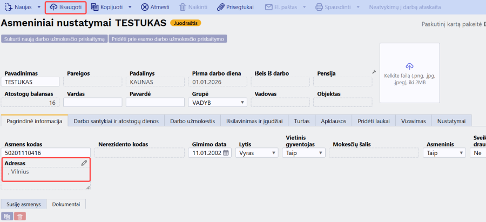This screenshot has height=222, width=486.
Task: Open the Nustatymai tab
Action: coord(451,121)
